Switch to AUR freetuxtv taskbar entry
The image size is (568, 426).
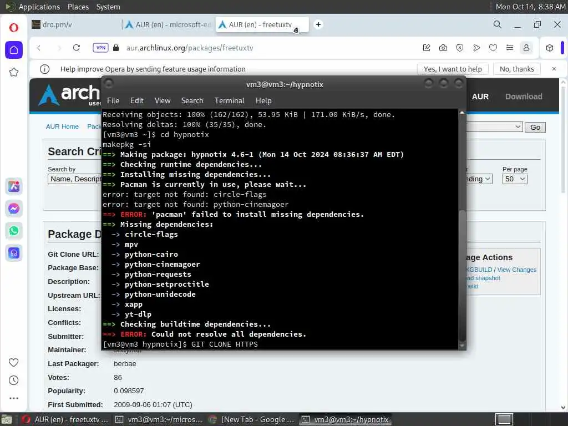click(x=65, y=419)
